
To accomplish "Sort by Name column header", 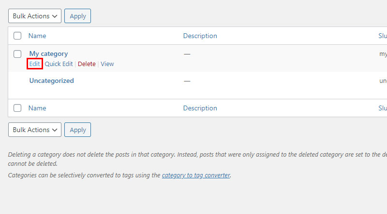I will pyautogui.click(x=37, y=36).
